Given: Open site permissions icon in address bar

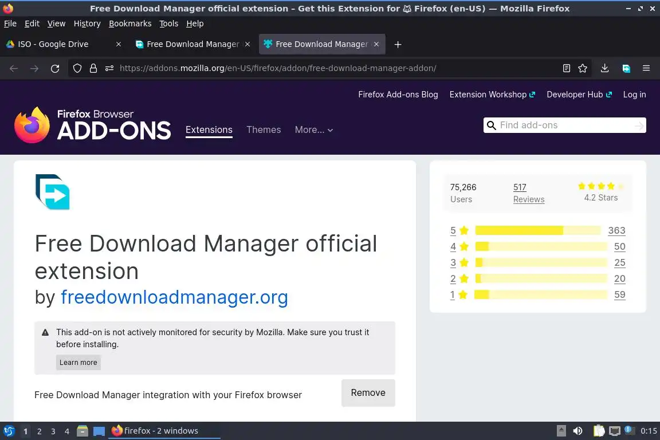Looking at the screenshot, I should (x=109, y=68).
